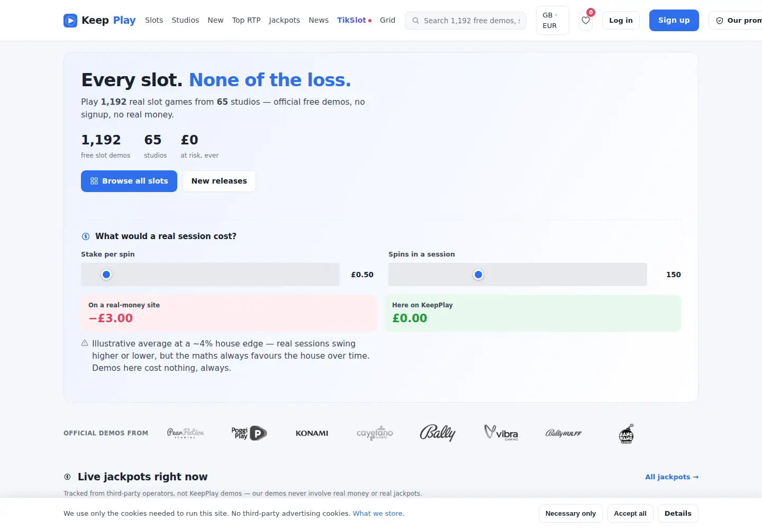Follow the All jackpots link

[x=672, y=477]
